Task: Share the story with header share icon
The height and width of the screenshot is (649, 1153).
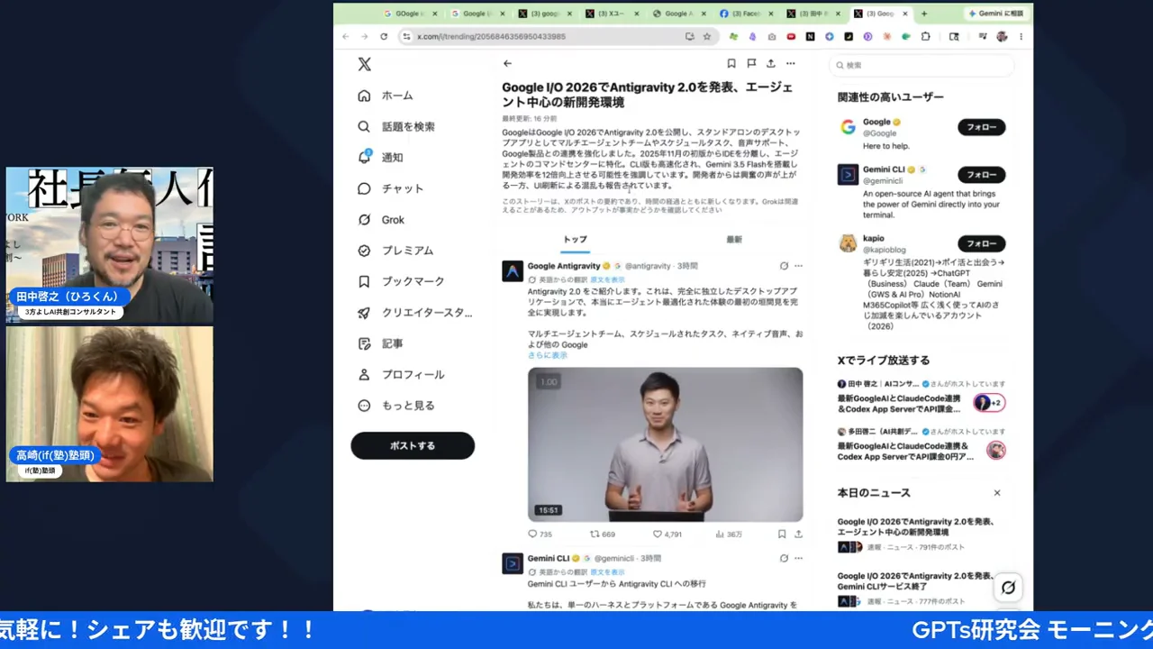Action: [x=771, y=63]
